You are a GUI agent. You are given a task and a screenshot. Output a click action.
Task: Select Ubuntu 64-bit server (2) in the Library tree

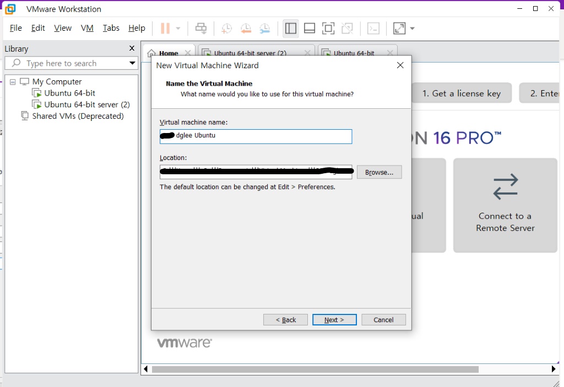tap(87, 105)
